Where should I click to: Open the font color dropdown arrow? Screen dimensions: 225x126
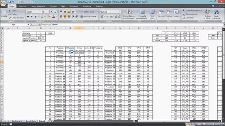56,17
